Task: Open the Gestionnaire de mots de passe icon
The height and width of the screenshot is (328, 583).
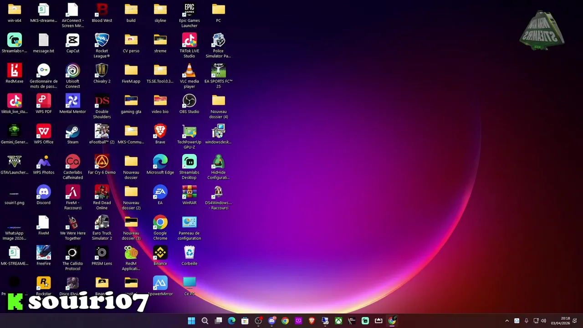Action: point(44,76)
